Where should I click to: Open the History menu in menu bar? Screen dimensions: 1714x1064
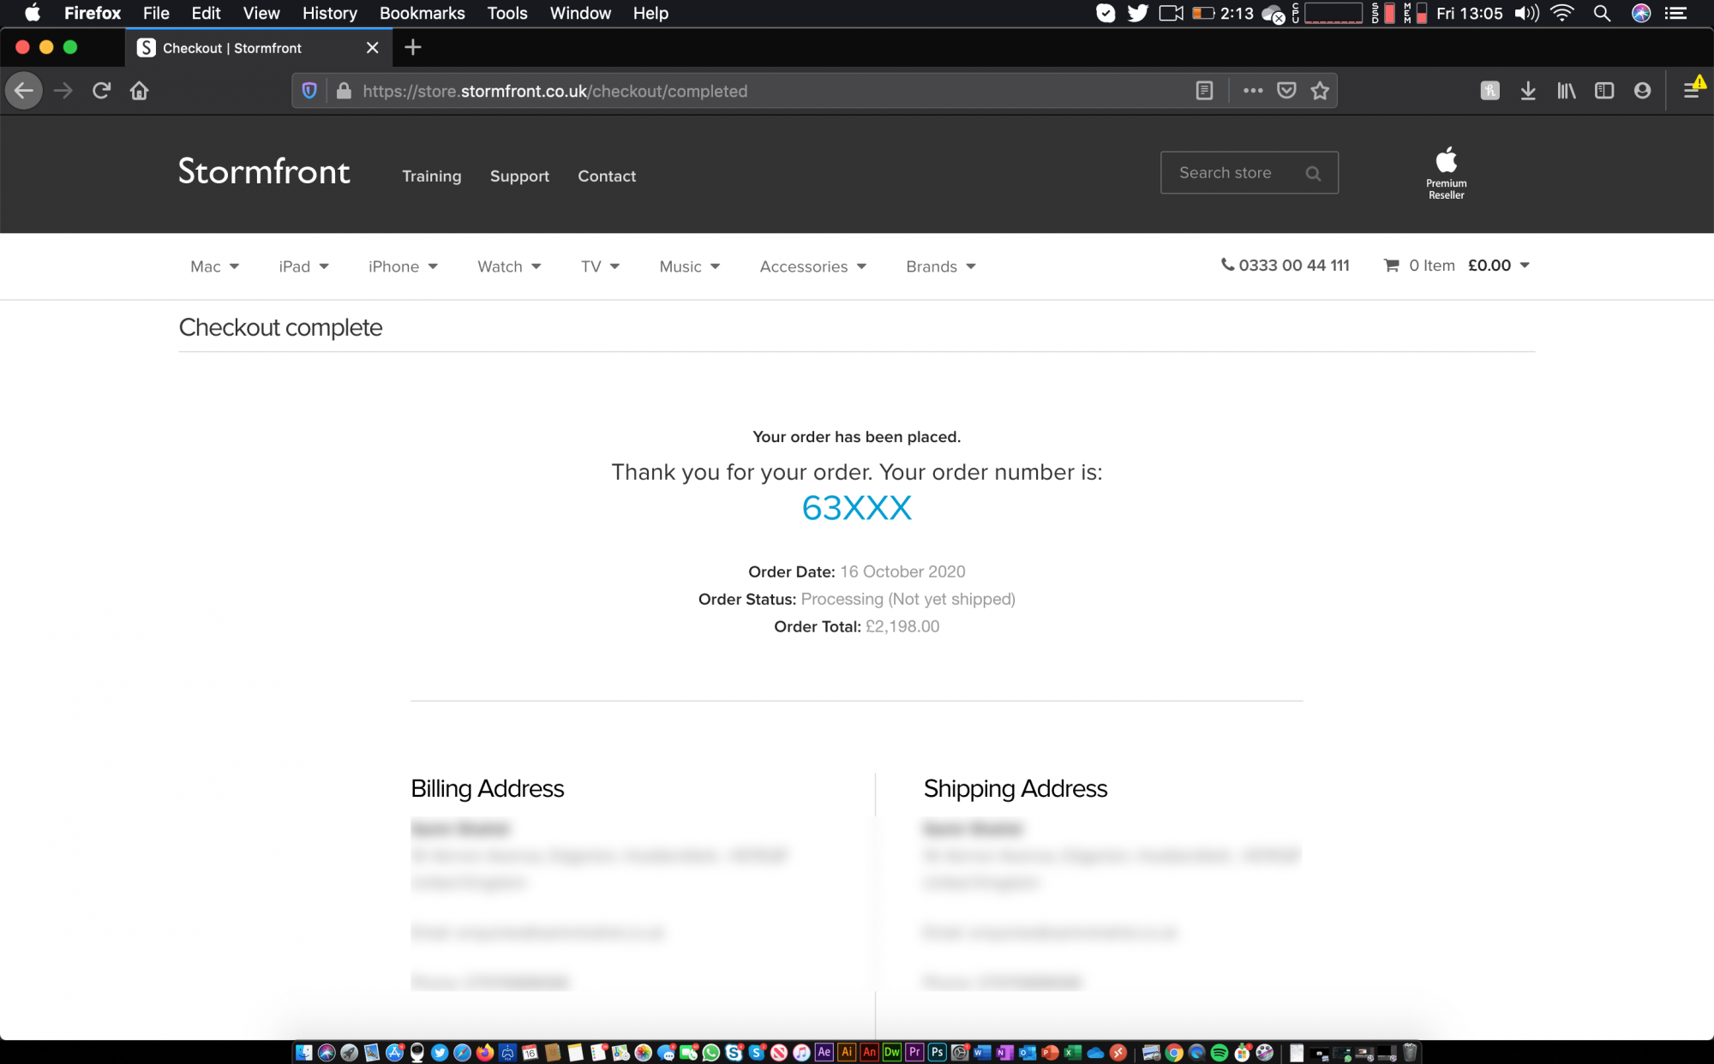pos(329,13)
